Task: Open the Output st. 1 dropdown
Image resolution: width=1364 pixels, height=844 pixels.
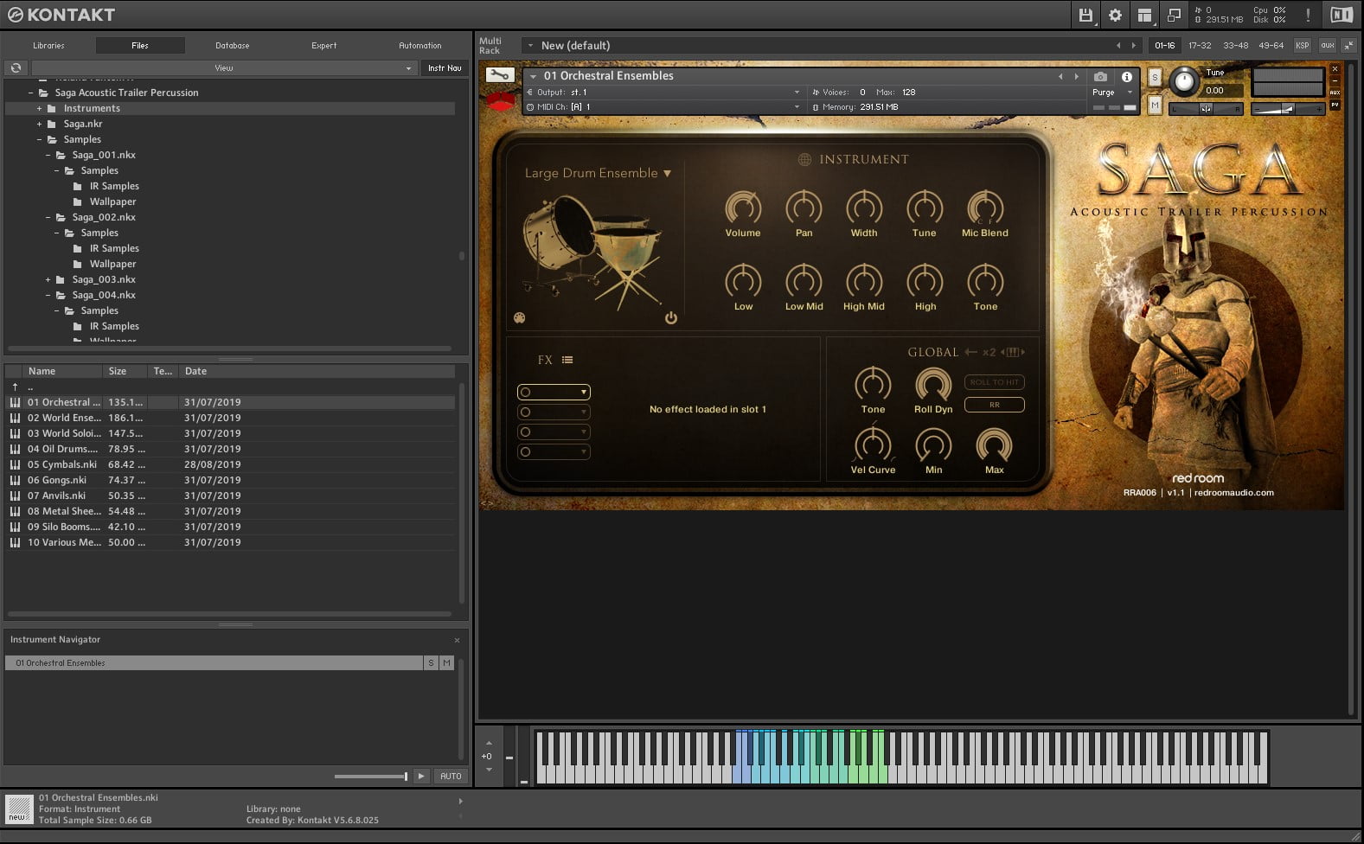Action: (664, 92)
